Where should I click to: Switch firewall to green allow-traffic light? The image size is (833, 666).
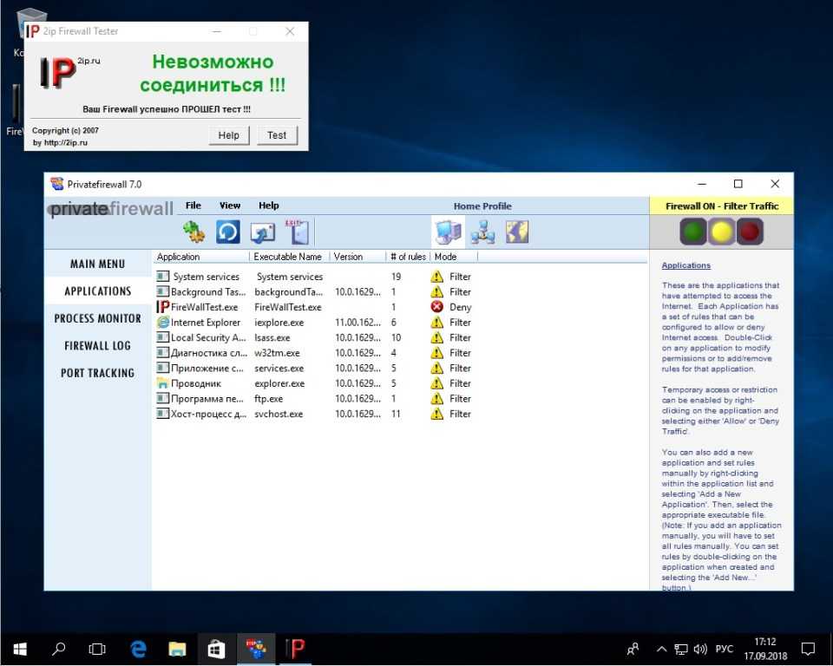coord(693,232)
